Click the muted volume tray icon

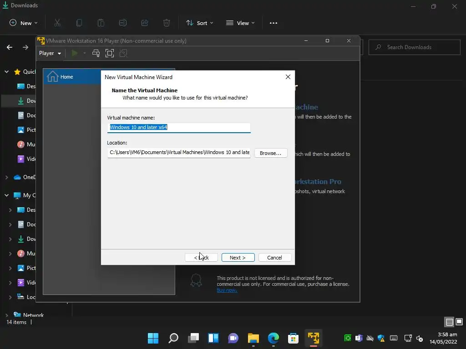point(420,338)
